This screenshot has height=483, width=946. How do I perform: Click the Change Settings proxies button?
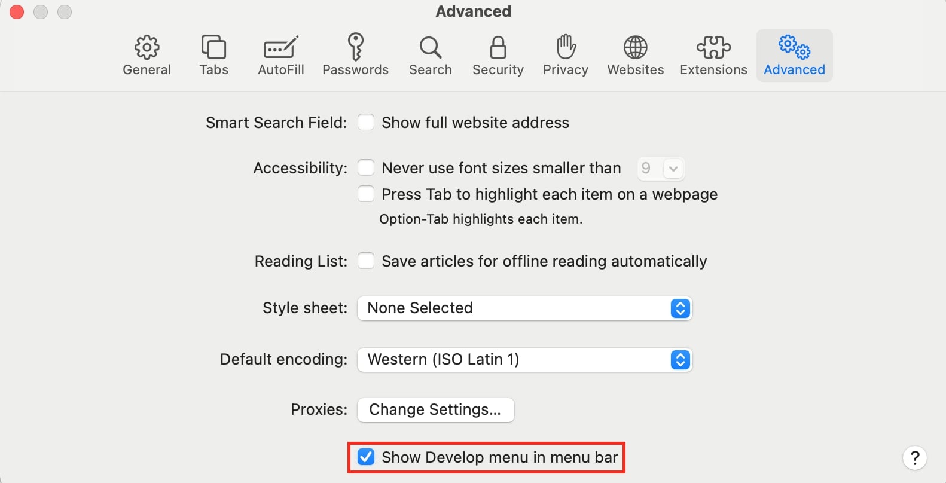(435, 410)
